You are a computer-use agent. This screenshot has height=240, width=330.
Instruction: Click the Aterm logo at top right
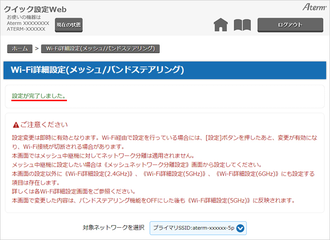click(x=312, y=8)
